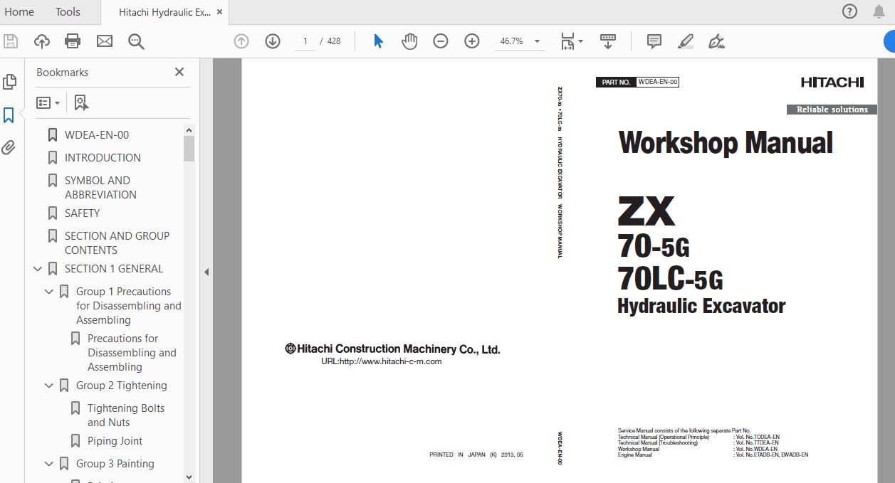Collapse Group 1 Precautions bookmark

click(49, 292)
